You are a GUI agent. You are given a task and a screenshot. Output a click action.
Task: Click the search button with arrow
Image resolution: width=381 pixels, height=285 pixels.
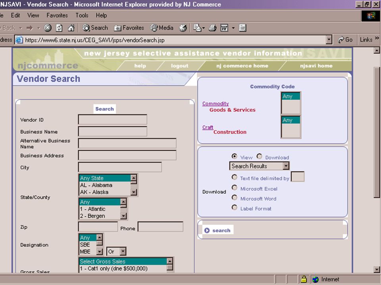[x=217, y=230]
